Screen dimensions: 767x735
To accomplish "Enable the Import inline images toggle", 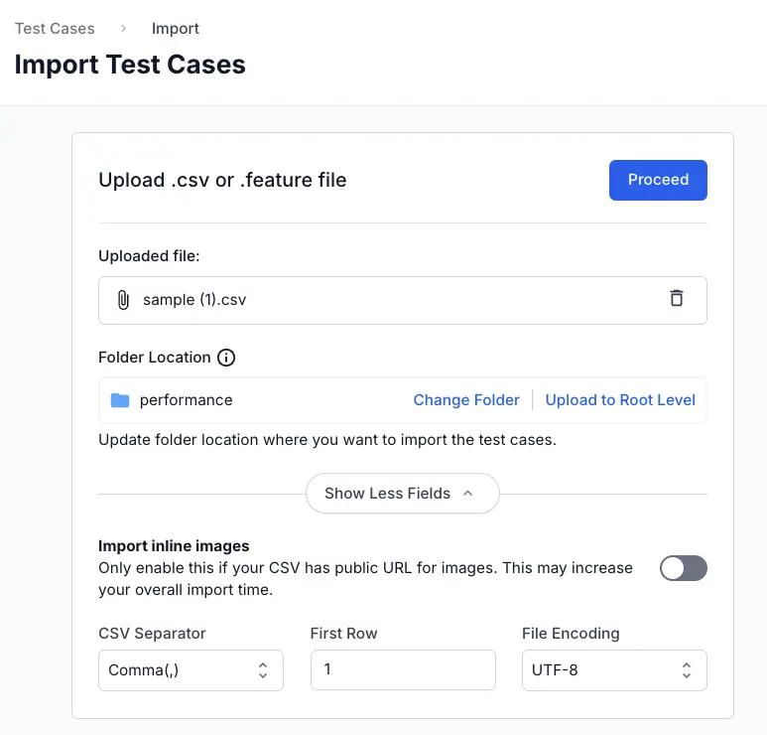I will [684, 568].
